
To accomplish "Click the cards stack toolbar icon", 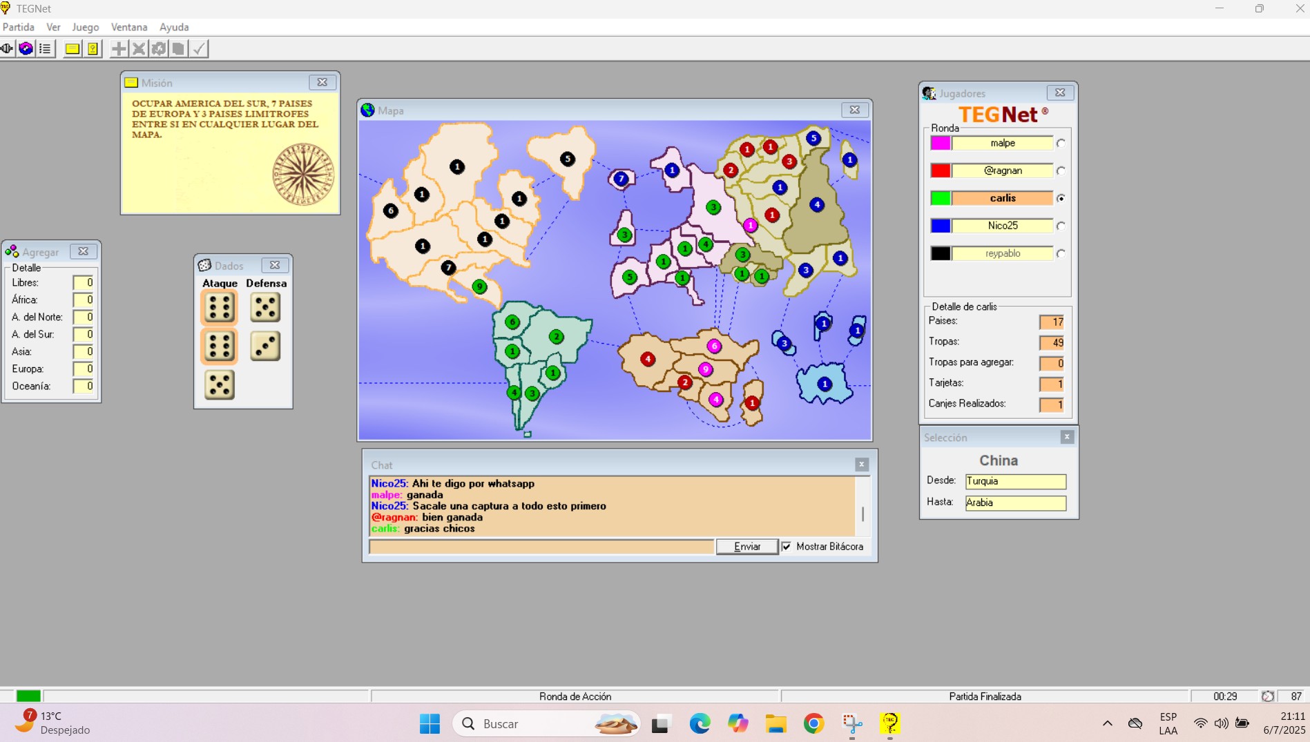I will (178, 48).
